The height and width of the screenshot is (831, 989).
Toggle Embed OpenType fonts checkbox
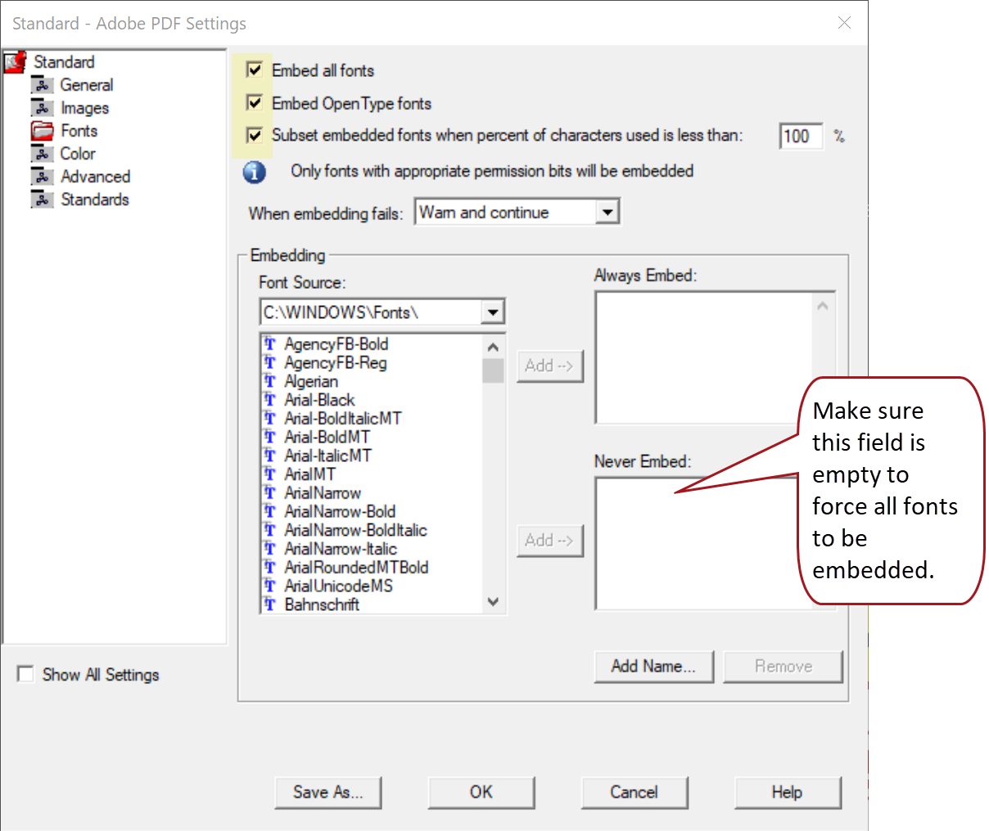pyautogui.click(x=255, y=103)
